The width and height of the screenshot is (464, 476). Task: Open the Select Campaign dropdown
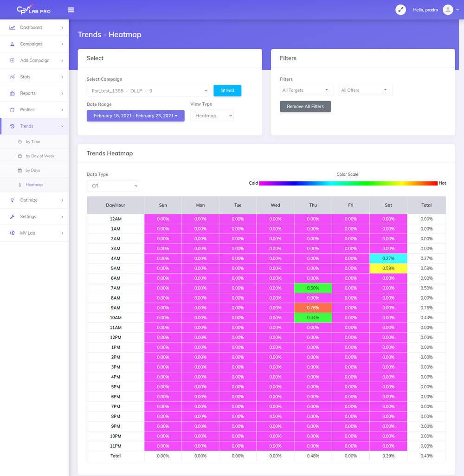(x=148, y=90)
